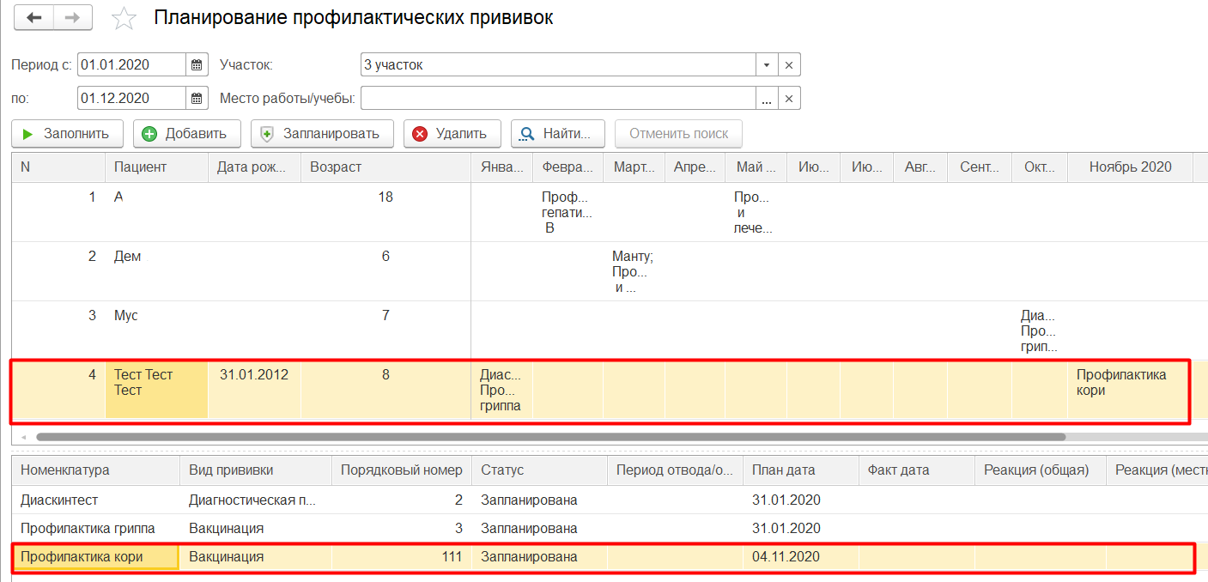Add page to favorites with star icon
1208x582 pixels.
coord(124,19)
